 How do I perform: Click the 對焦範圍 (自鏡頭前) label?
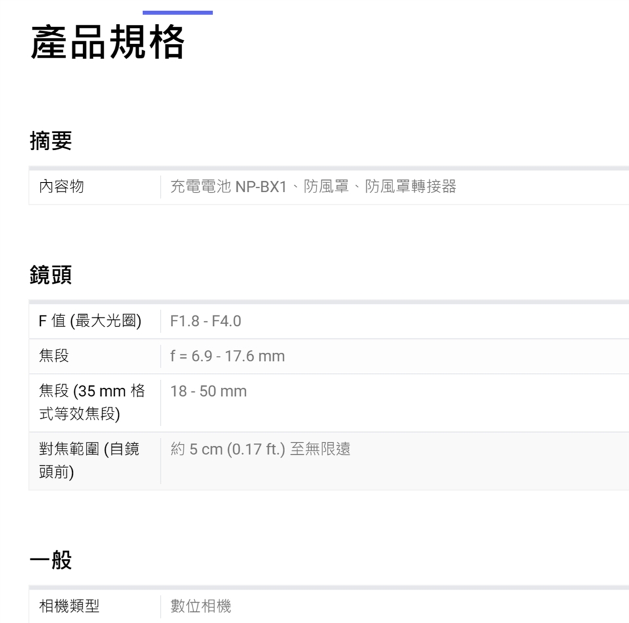pos(89,460)
